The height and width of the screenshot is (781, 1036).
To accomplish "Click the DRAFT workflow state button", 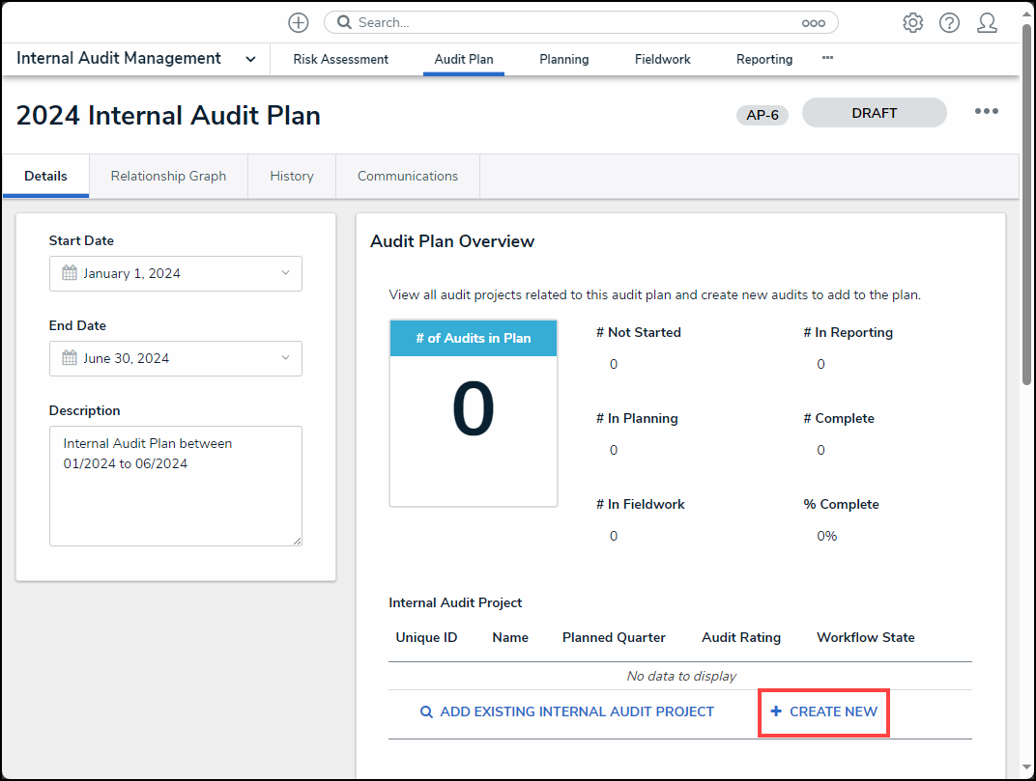I will tap(874, 113).
